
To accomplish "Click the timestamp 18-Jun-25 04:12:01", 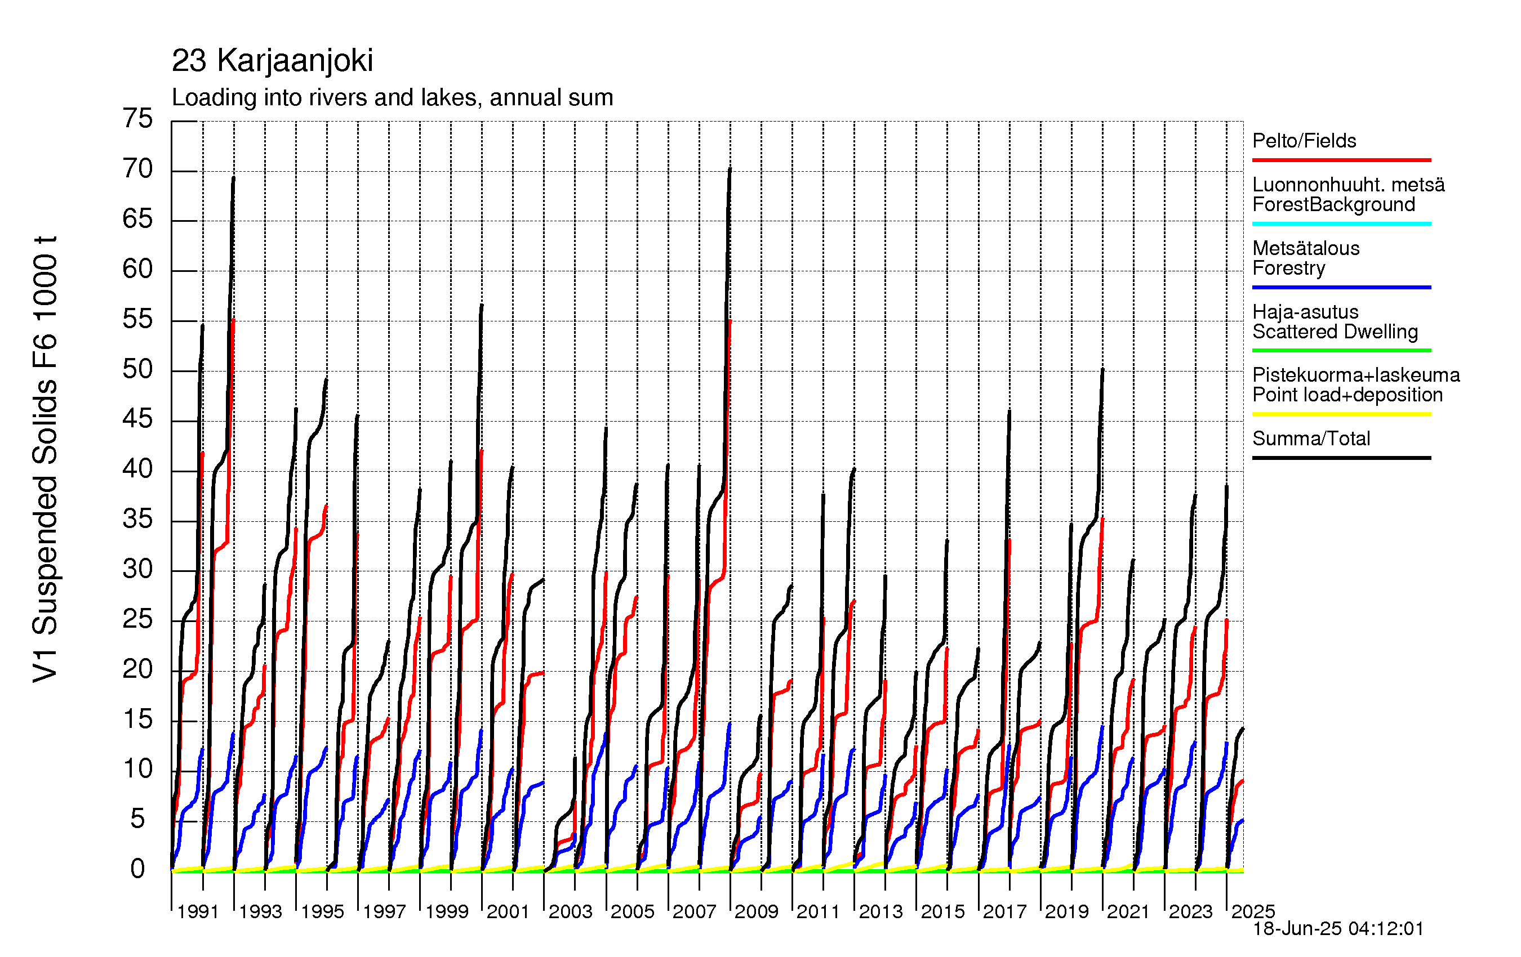I will [x=1338, y=929].
